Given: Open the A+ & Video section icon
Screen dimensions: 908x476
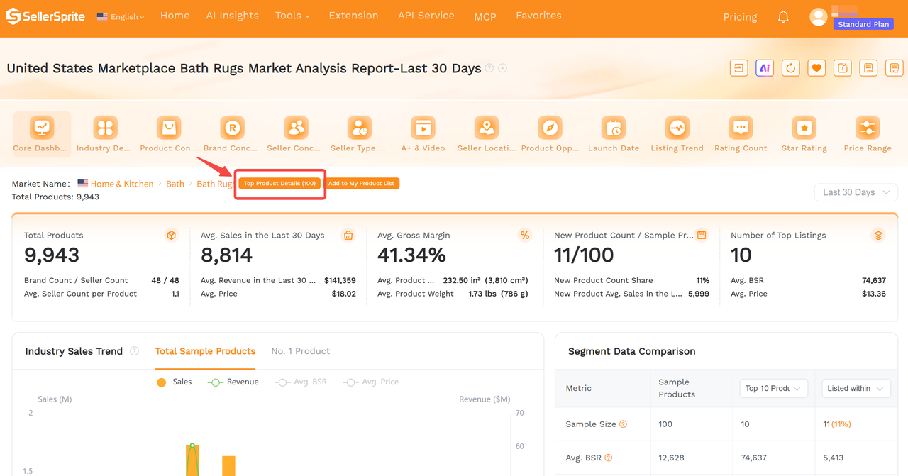Looking at the screenshot, I should (423, 128).
